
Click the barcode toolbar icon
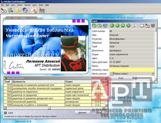tap(42, 10)
